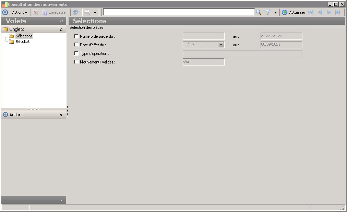Click the Actions panel circle icon
This screenshot has height=212, width=347.
pyautogui.click(x=5, y=115)
